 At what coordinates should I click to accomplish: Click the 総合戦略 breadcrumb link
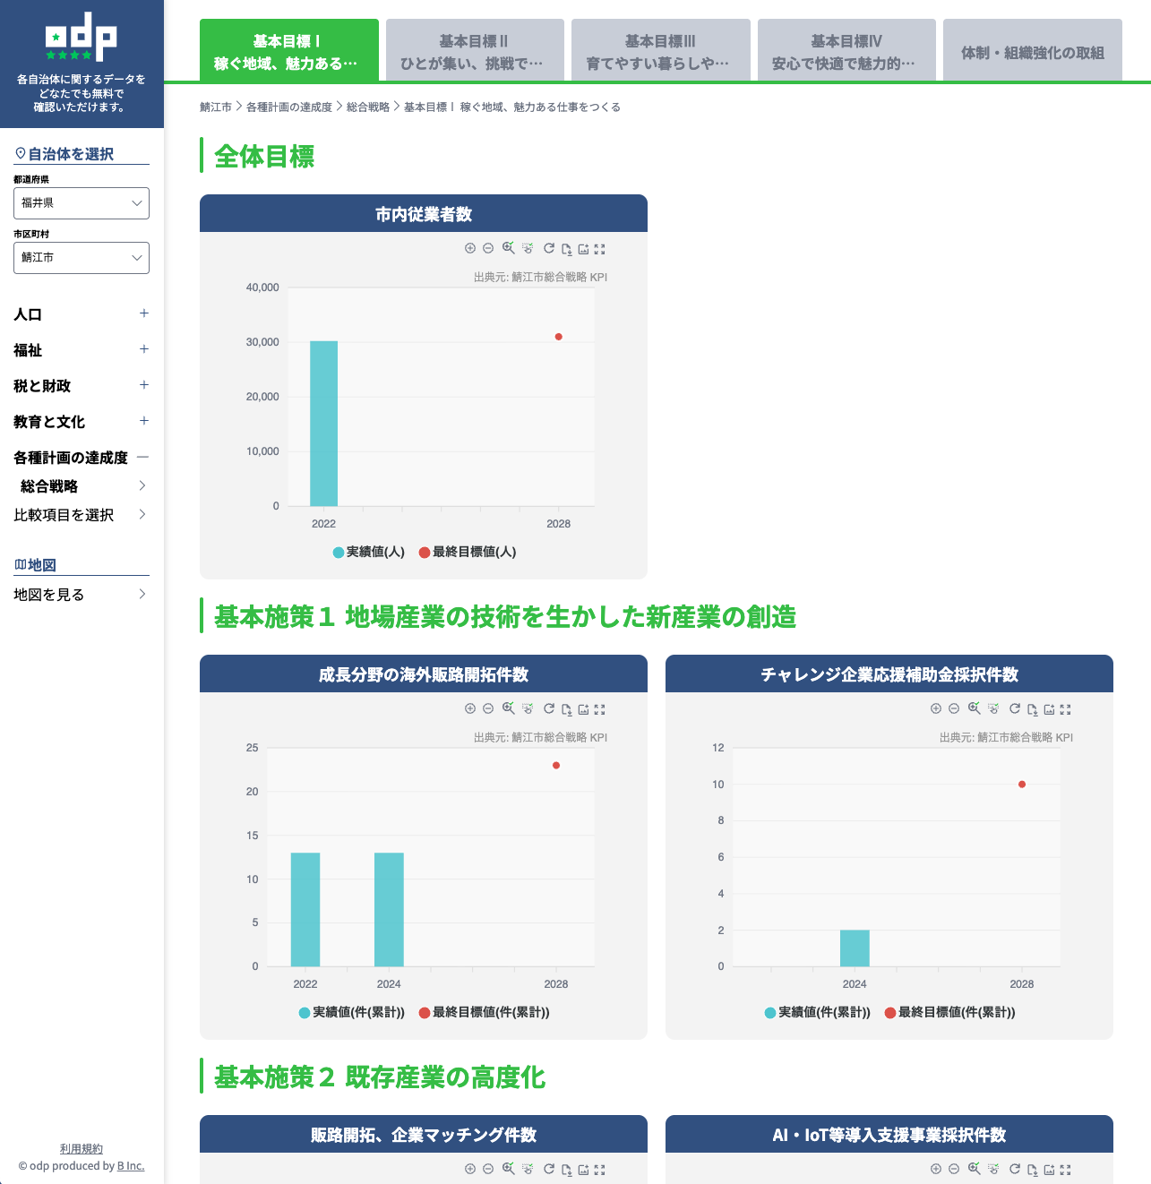tap(367, 107)
